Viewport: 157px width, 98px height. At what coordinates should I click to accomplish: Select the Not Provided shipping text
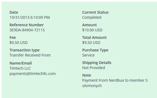coord(94,68)
